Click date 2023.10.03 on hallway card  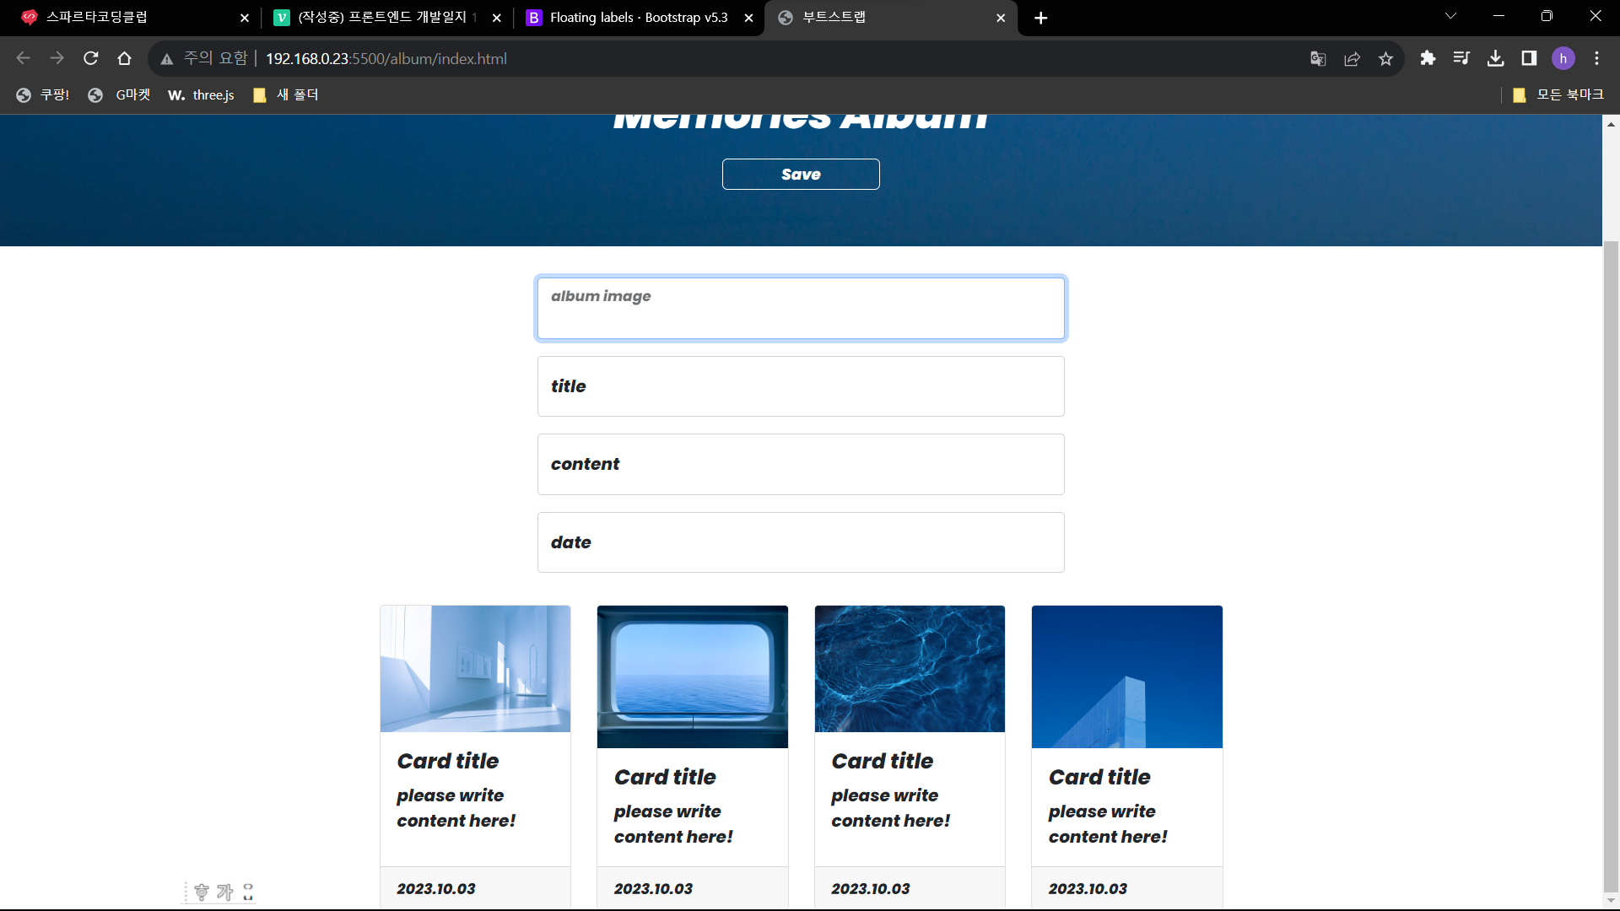tap(436, 888)
